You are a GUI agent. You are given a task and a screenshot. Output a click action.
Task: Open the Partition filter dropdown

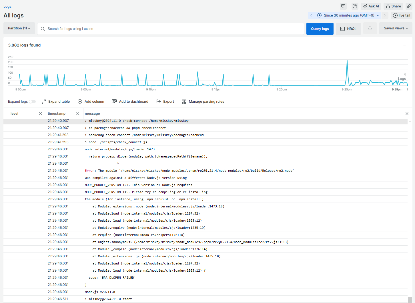pyautogui.click(x=19, y=28)
